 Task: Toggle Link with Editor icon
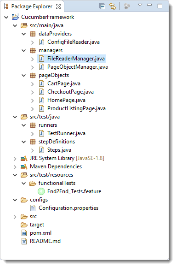point(112,6)
